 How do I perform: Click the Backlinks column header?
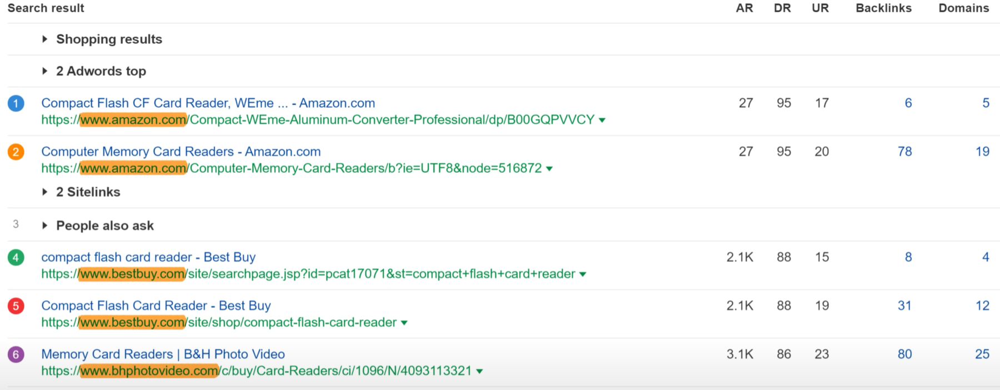point(883,8)
